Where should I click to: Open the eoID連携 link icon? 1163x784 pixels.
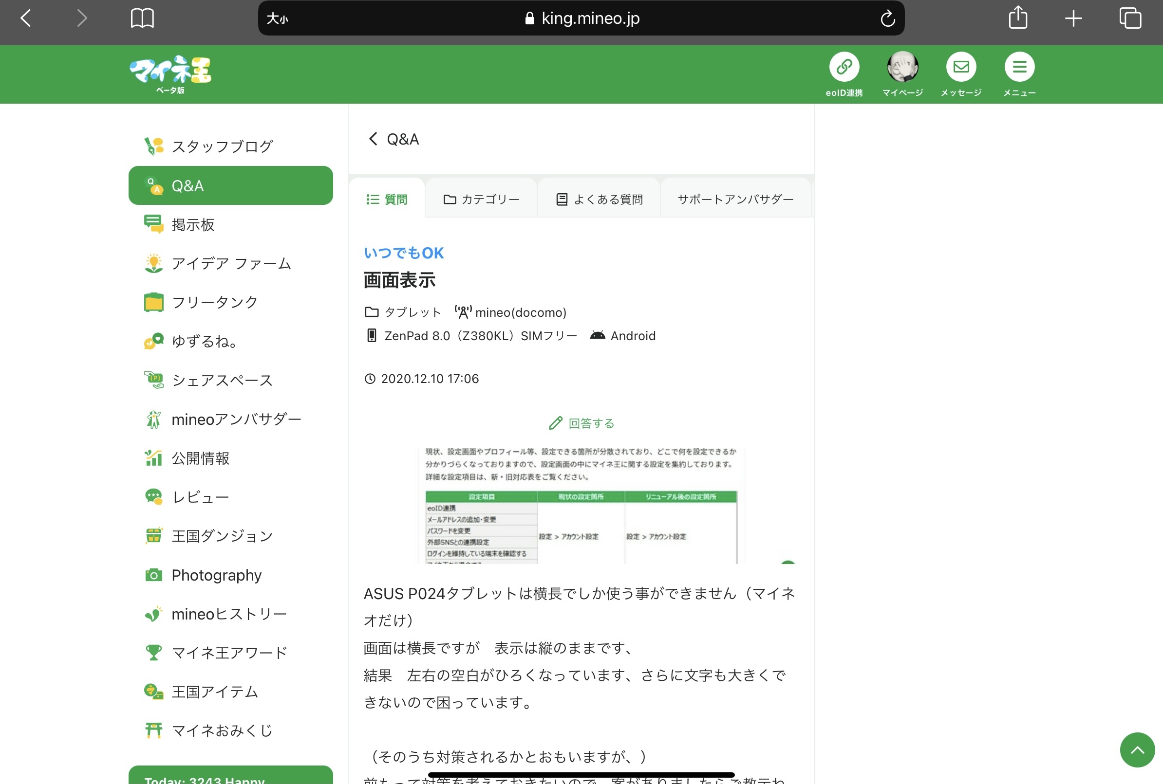[844, 67]
